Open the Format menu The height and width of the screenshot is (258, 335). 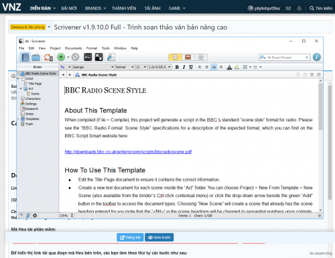[92, 48]
